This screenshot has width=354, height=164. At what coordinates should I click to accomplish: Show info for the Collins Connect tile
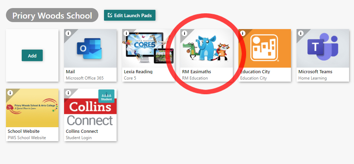click(68, 93)
